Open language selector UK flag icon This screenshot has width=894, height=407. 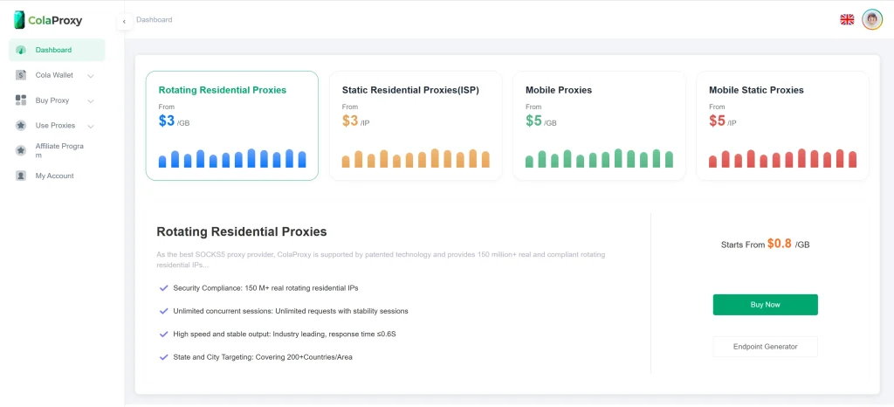click(847, 19)
